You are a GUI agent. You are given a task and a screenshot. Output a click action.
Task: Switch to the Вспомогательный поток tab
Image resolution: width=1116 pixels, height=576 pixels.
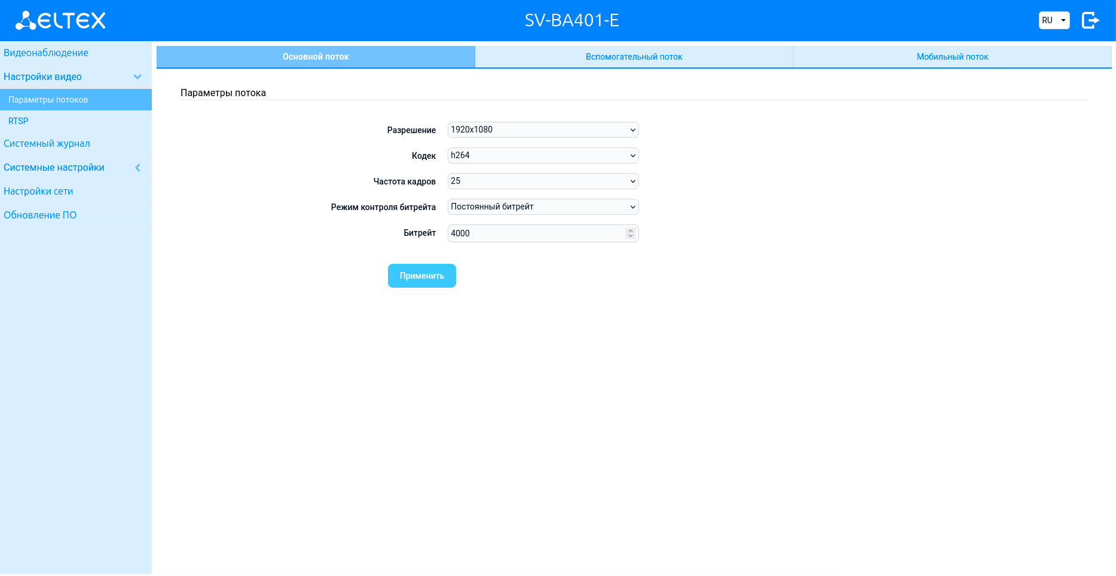coord(634,57)
